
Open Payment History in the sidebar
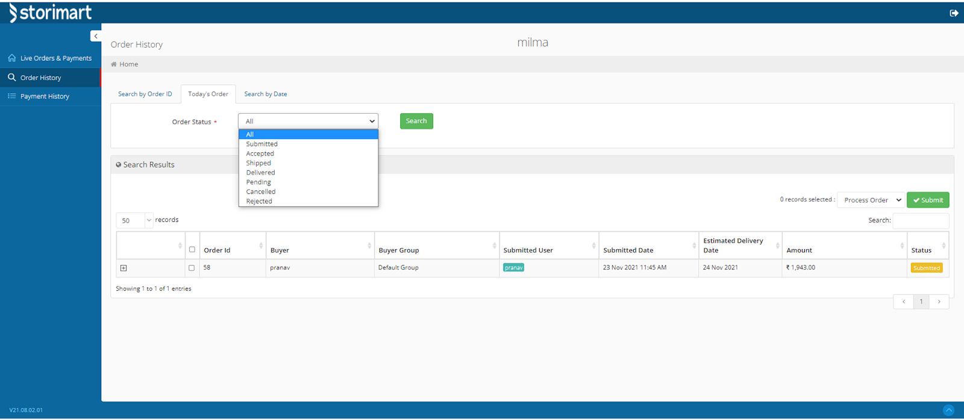pyautogui.click(x=50, y=96)
